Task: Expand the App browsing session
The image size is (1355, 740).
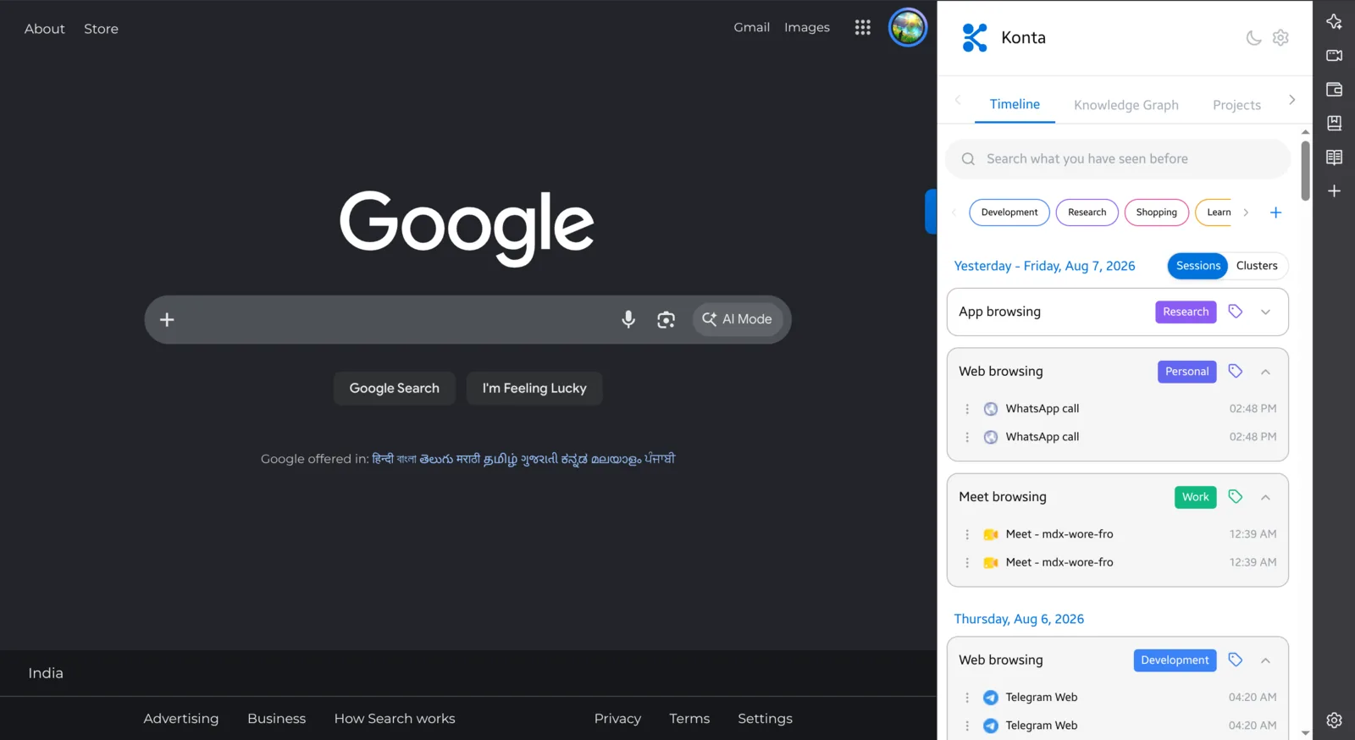Action: [x=1265, y=312]
